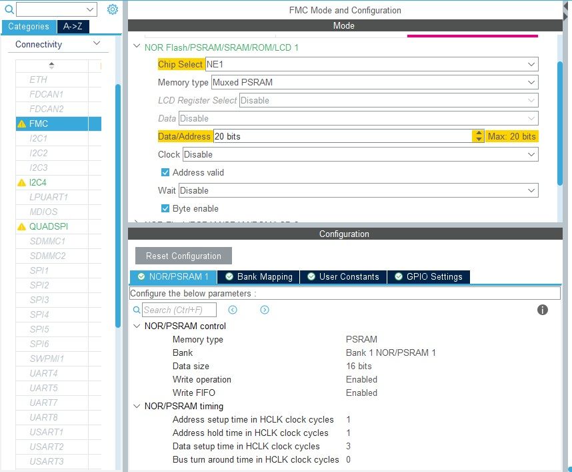Click the peripheral list vertical scrollbar
572x472 pixels.
[x=117, y=206]
